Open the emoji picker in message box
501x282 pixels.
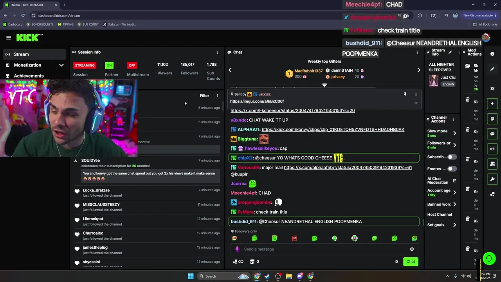(x=412, y=249)
